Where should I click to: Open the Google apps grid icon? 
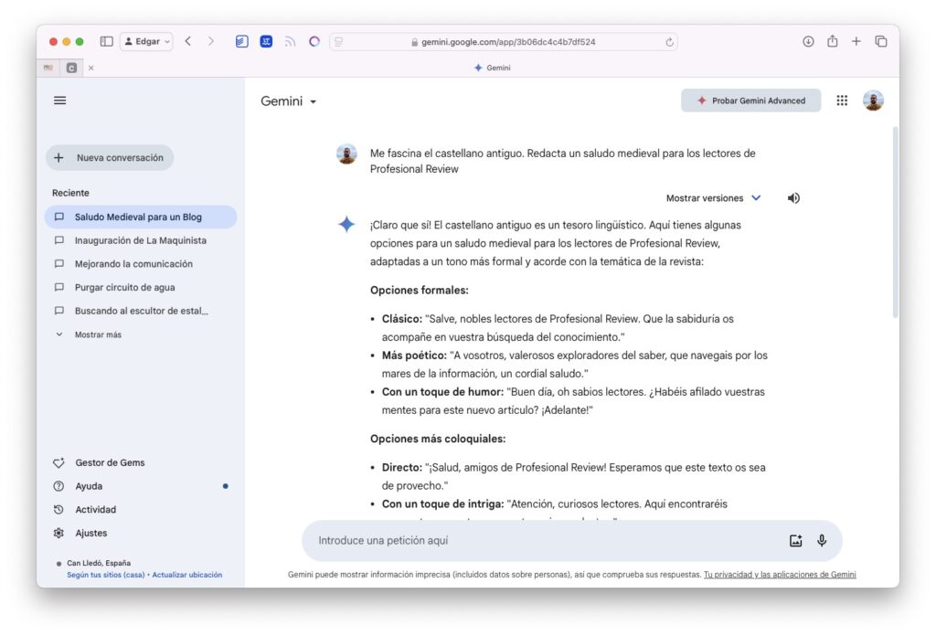[x=842, y=101]
